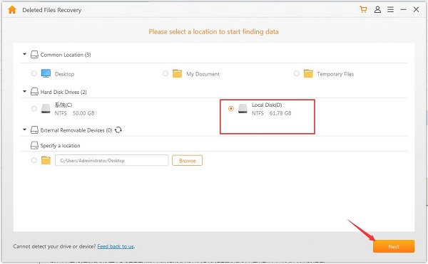The width and height of the screenshot is (428, 264).
Task: Click the Next button
Action: [x=394, y=246]
